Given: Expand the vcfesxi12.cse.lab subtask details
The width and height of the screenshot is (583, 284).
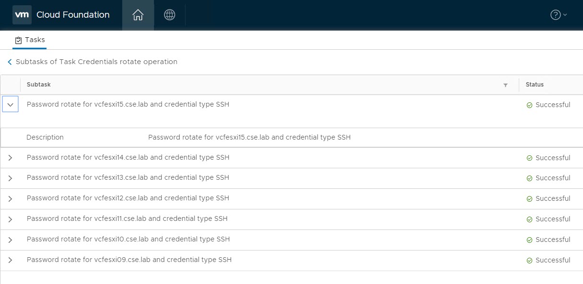Looking at the screenshot, I should [11, 198].
